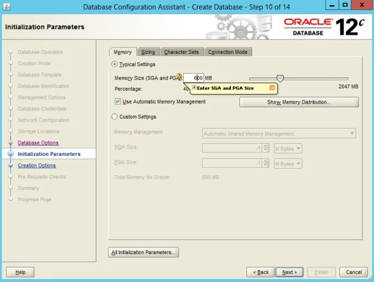Image resolution: width=374 pixels, height=282 pixels.
Task: Click the help question mark icon beside Memory Size
Action: pos(180,76)
